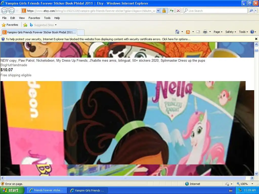
Task: Click the $10.07 price text
Action: coord(7,70)
